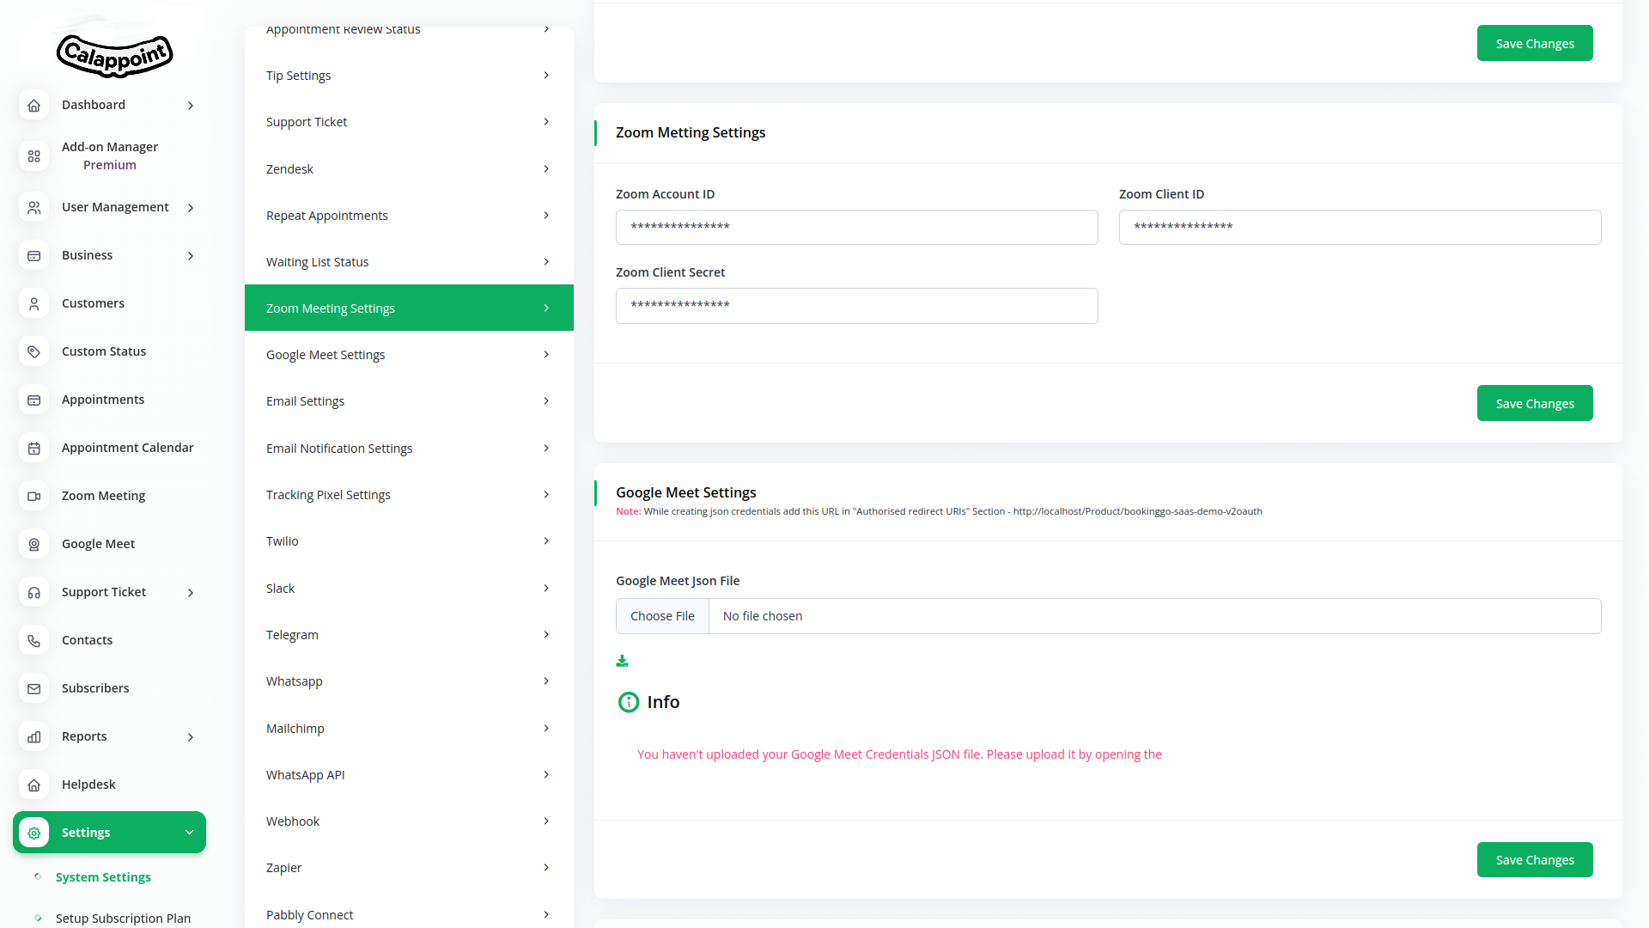
Task: Expand the Business menu chevron
Action: 191,256
